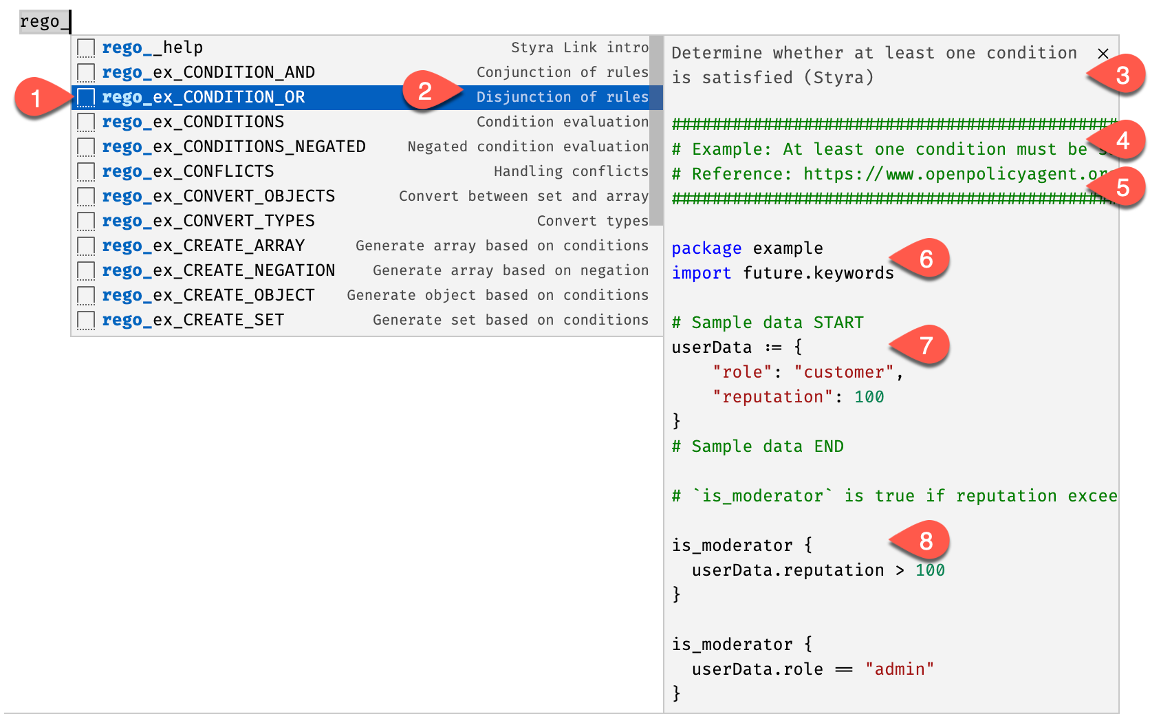Click 'Generate array based on conditions' text
The image size is (1150, 714).
(502, 246)
